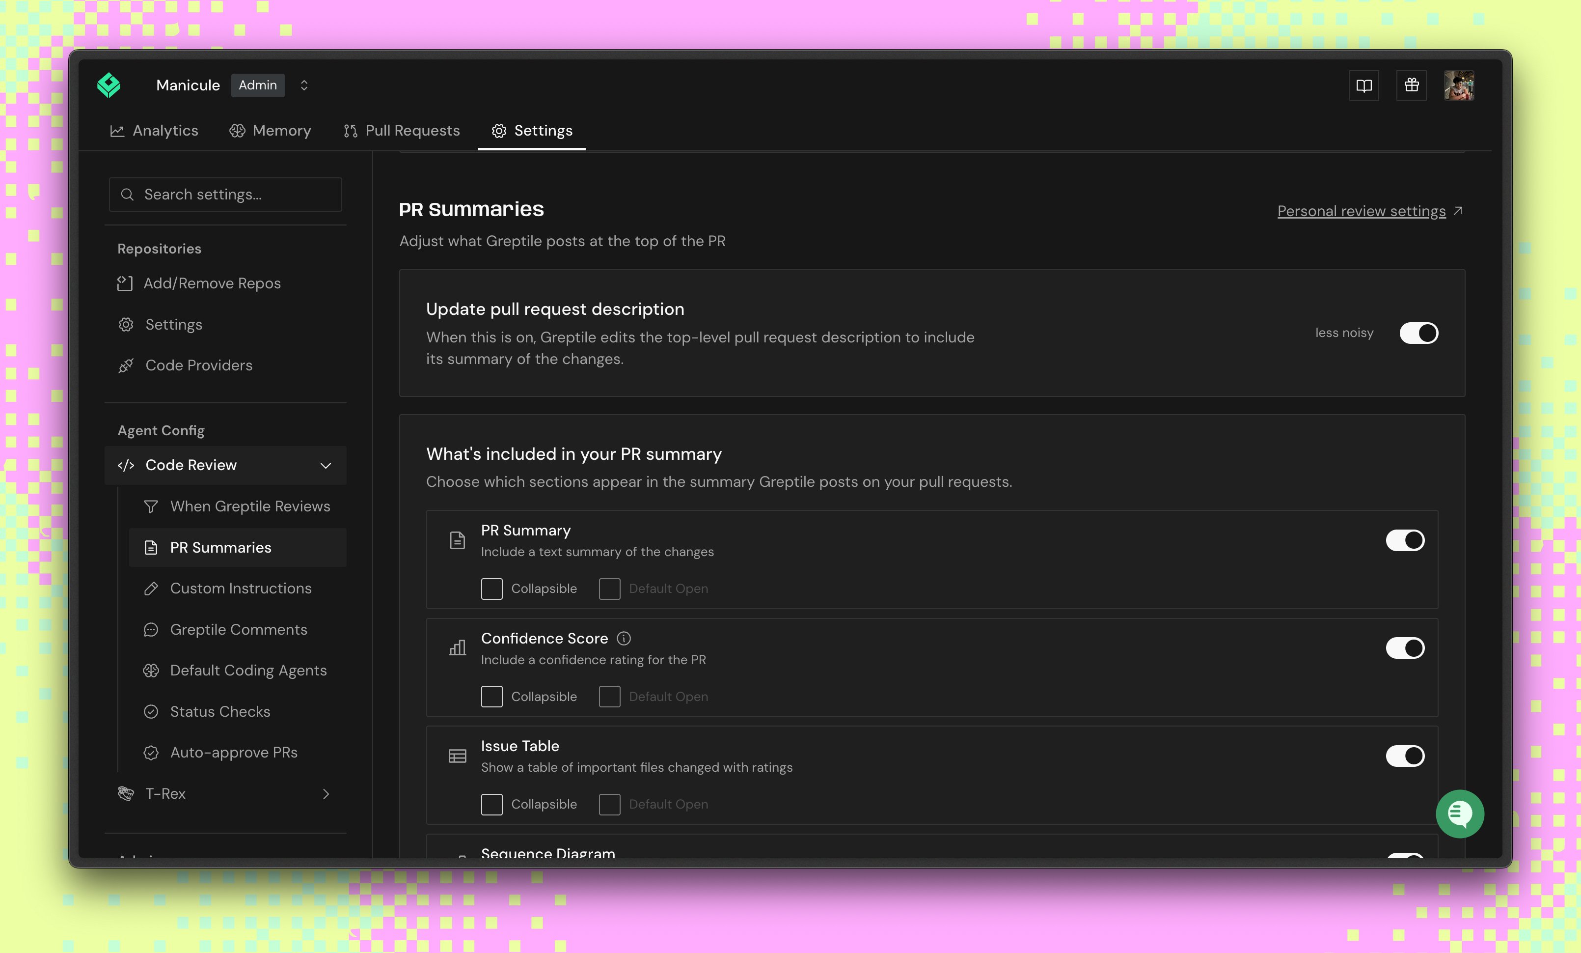The width and height of the screenshot is (1581, 953).
Task: Open Status Checks settings
Action: point(238,712)
